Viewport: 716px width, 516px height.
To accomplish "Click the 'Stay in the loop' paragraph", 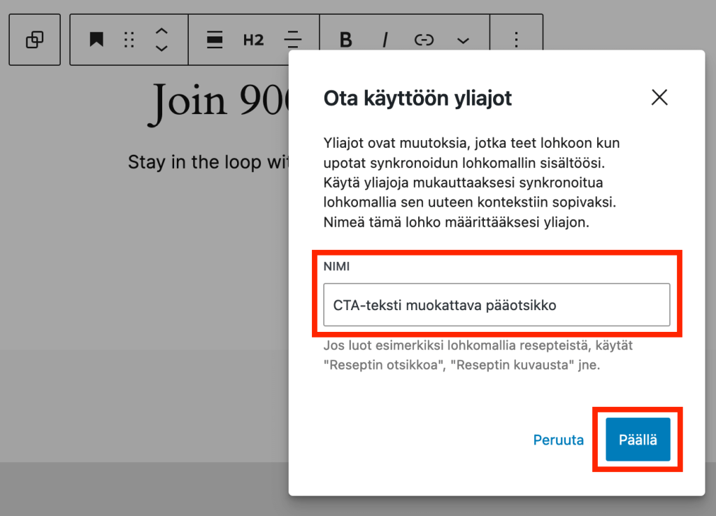I will [x=208, y=162].
